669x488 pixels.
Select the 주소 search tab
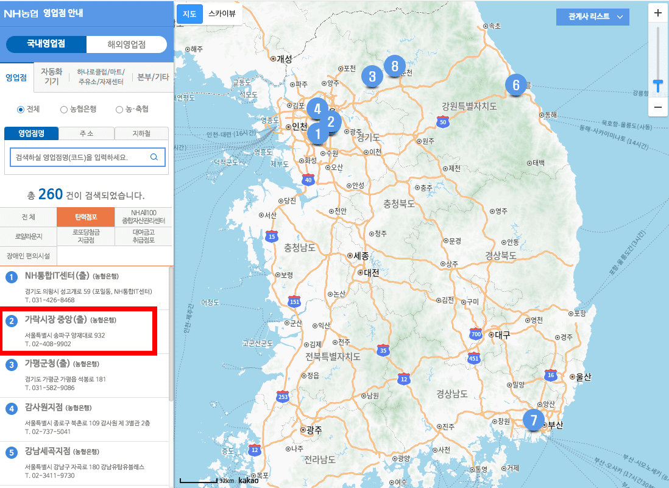click(87, 133)
